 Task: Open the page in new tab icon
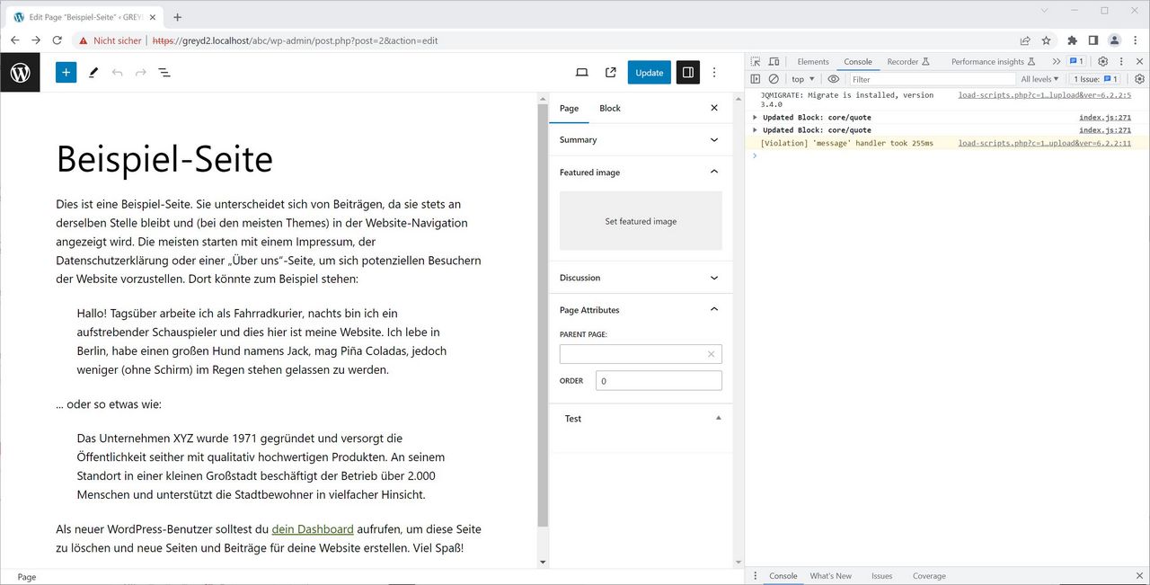pyautogui.click(x=610, y=72)
